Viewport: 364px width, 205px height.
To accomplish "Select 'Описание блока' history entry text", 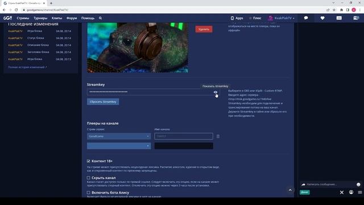I will click(38, 45).
